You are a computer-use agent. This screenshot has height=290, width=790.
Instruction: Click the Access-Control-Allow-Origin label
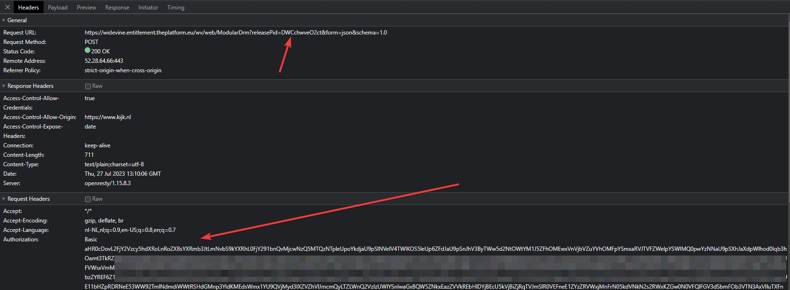tap(40, 117)
